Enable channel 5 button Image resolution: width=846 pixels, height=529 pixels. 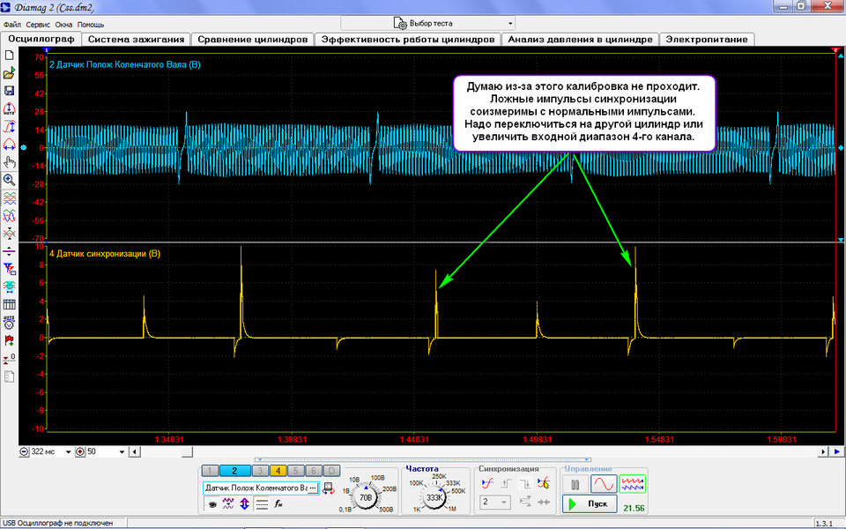(296, 471)
